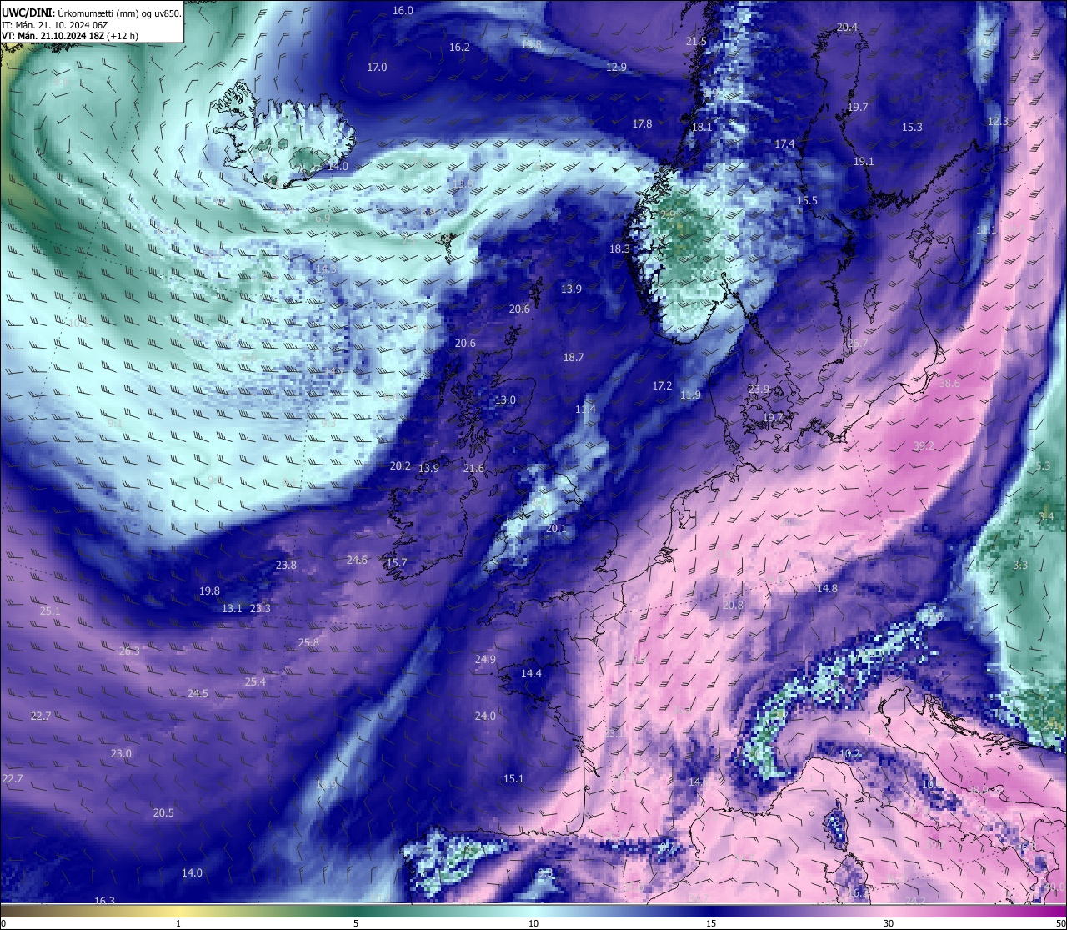
Task: Click the map value '20.8'
Action: (733, 605)
